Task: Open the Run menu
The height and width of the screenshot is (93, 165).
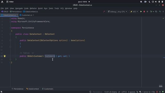Action: tap(46, 8)
